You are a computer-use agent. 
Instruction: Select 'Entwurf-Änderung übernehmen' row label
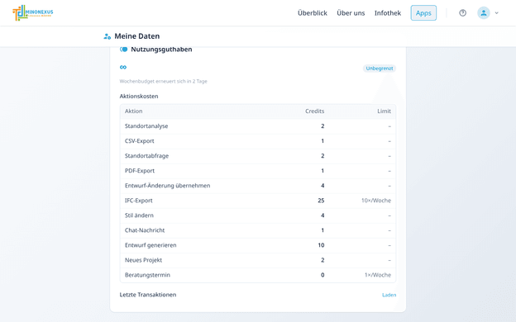(168, 186)
